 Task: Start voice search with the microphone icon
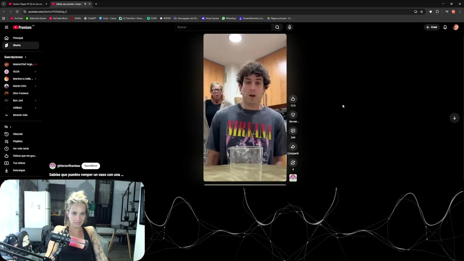coord(289,27)
